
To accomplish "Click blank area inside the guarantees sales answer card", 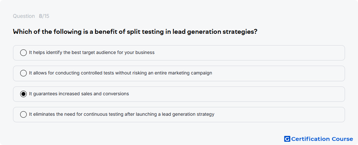I will pyautogui.click(x=238, y=94).
